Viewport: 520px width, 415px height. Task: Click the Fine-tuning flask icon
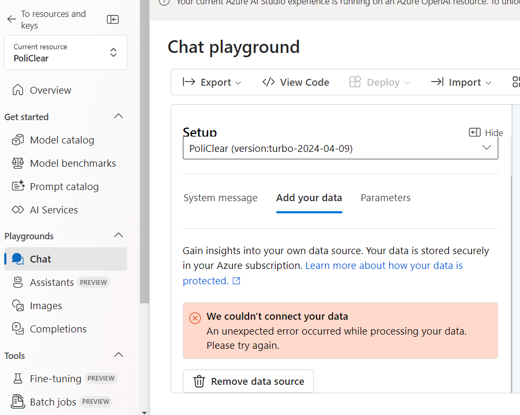[18, 378]
